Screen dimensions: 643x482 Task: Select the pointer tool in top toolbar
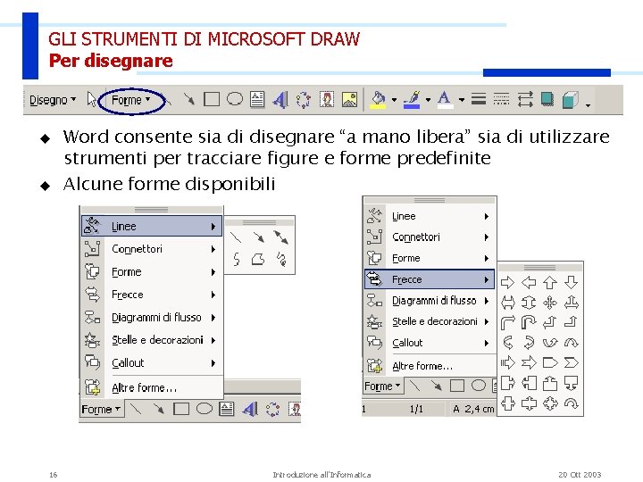click(91, 99)
